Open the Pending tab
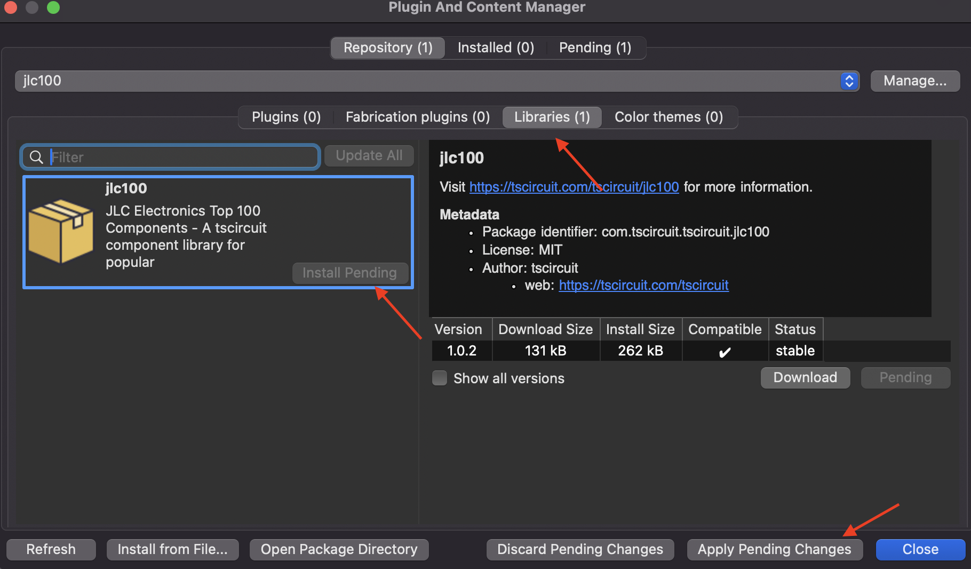The height and width of the screenshot is (569, 971). (x=595, y=48)
